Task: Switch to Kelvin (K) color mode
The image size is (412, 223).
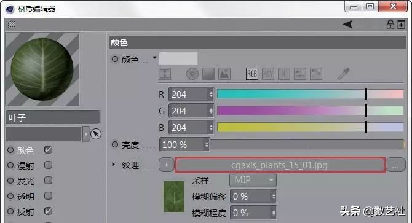Action: (x=284, y=74)
